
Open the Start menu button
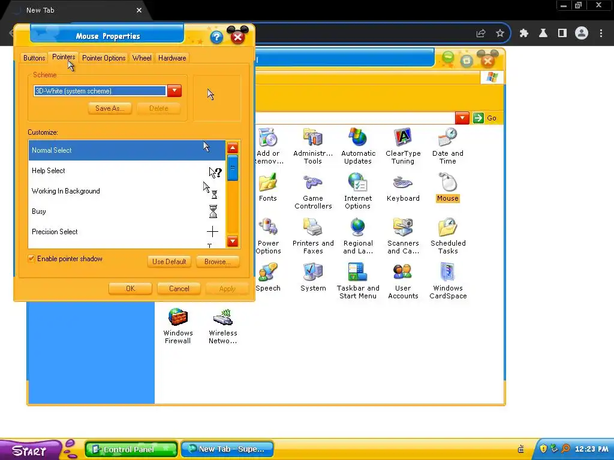coord(31,450)
